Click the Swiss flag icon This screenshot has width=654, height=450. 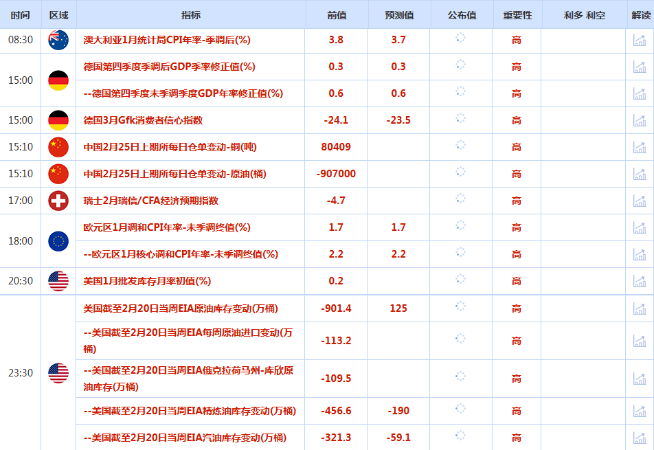58,201
